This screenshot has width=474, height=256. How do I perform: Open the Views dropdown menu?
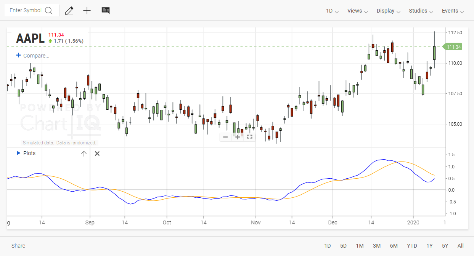(358, 11)
